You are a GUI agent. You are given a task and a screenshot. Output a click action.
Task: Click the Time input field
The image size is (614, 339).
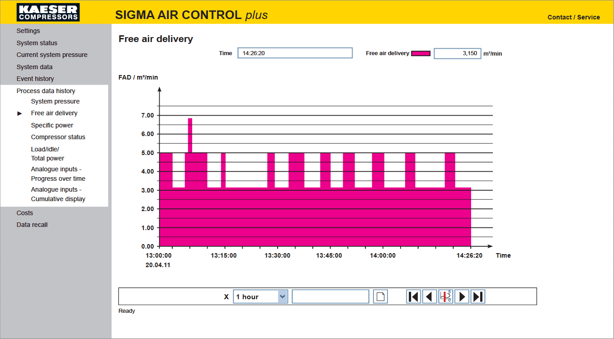295,53
